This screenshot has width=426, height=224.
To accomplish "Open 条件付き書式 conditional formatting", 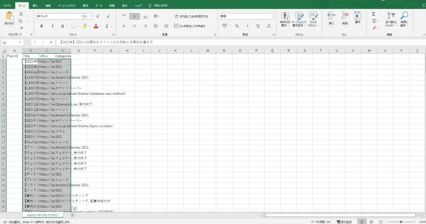I will pyautogui.click(x=285, y=19).
